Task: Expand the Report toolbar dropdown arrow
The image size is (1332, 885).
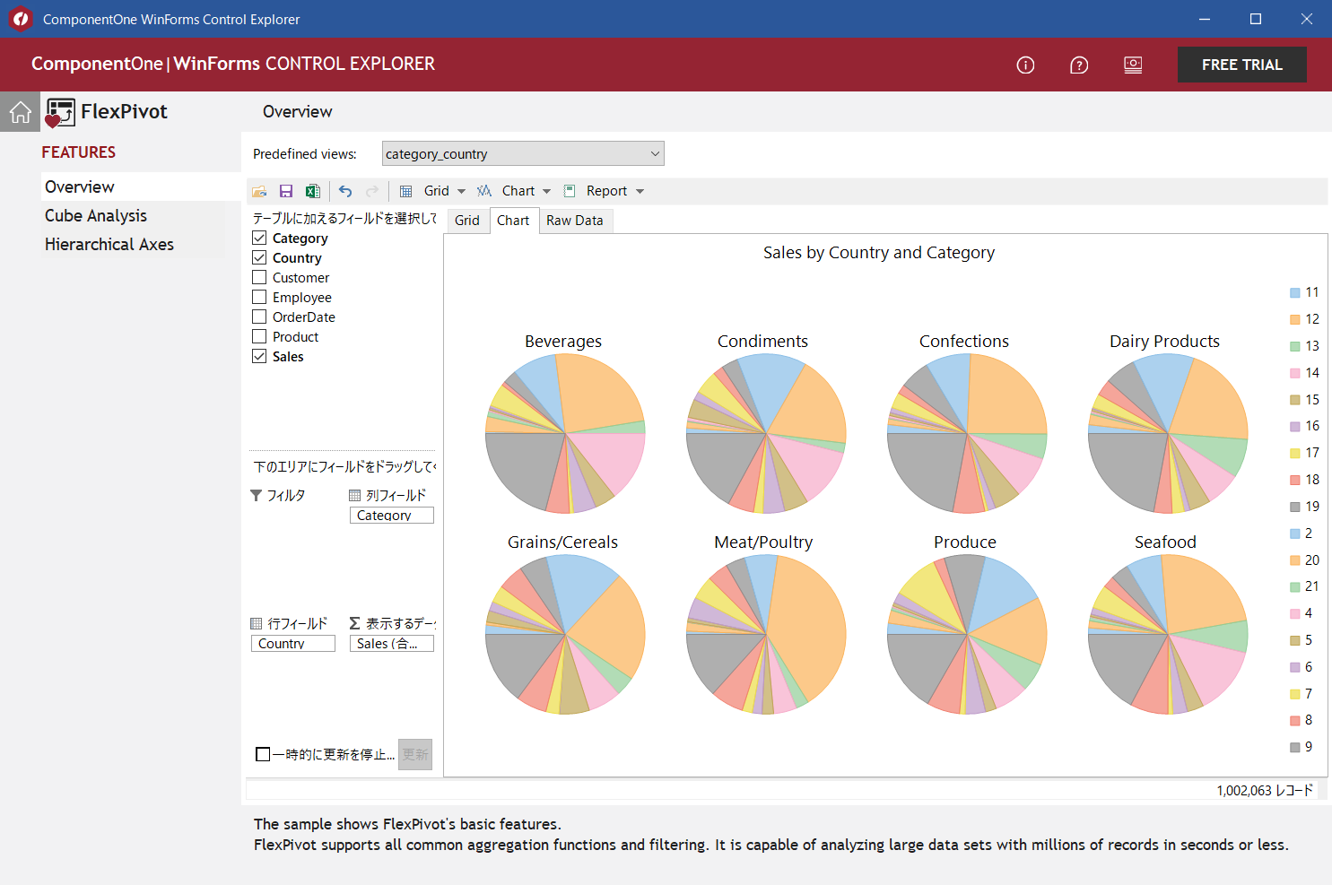Action: coord(640,191)
